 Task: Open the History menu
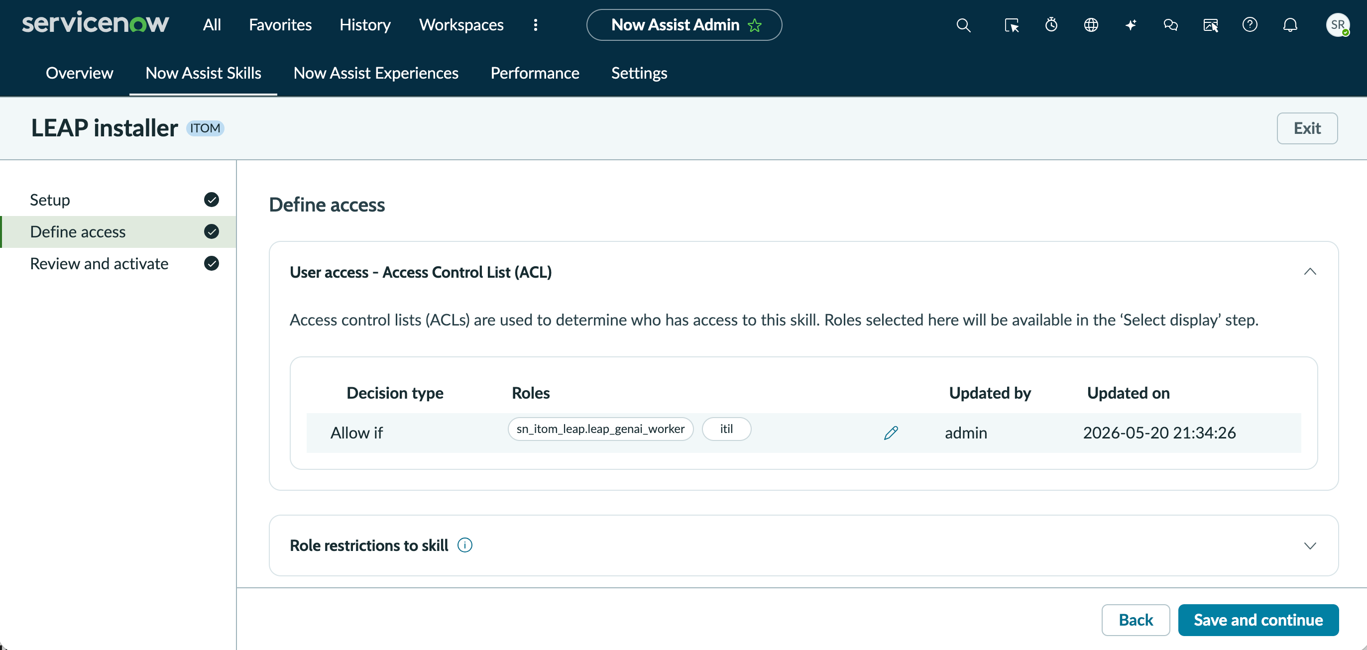pos(365,25)
